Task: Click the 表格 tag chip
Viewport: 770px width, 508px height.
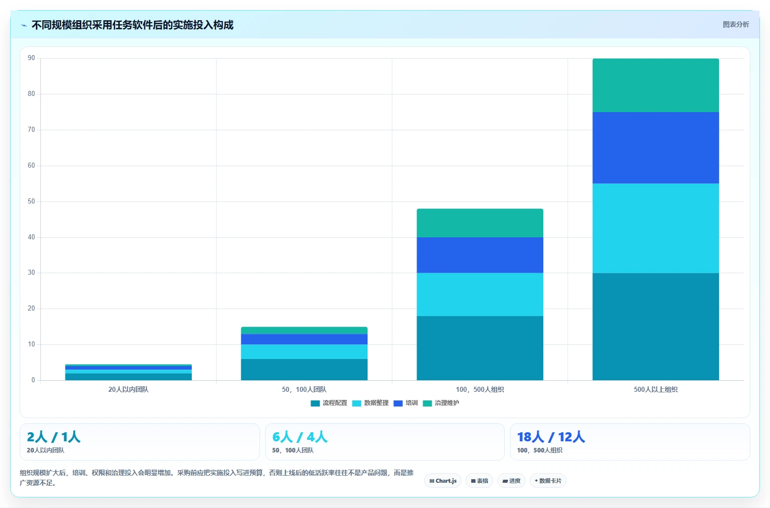Action: (x=480, y=481)
